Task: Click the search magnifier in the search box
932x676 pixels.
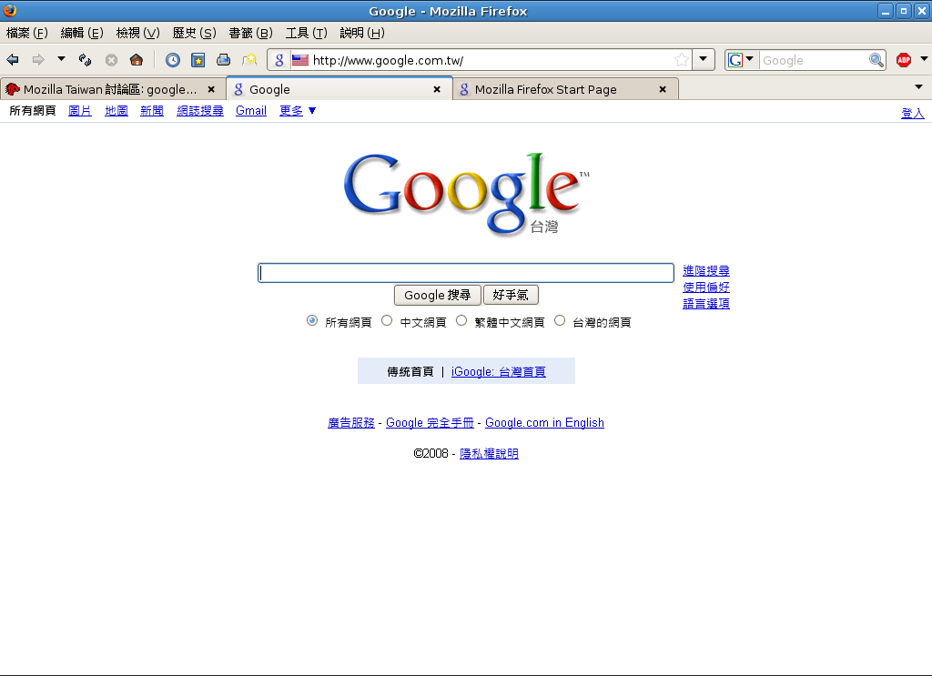Action: tap(876, 60)
